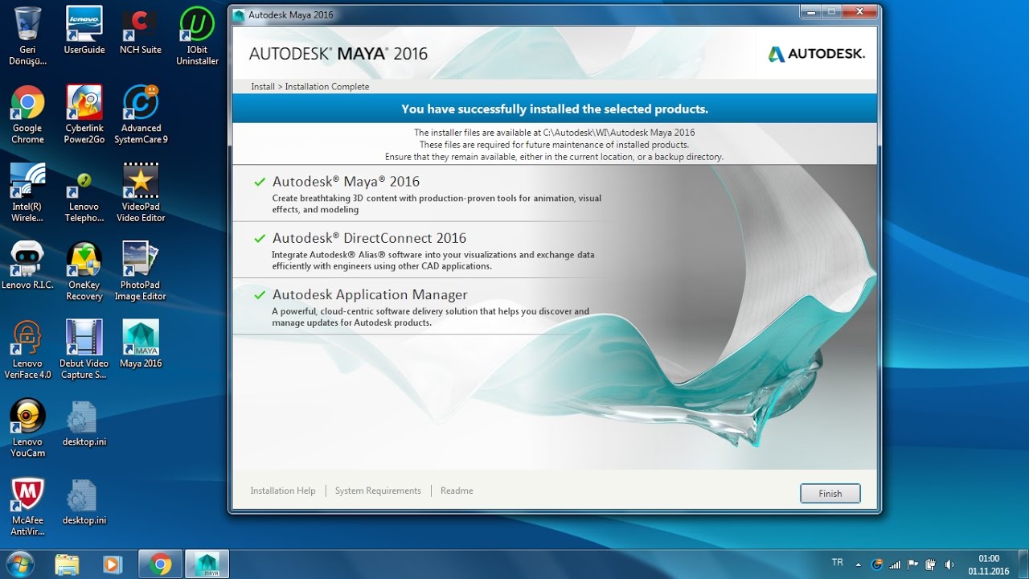Click the Maya installer taskbar button
This screenshot has height=579, width=1029.
click(207, 565)
